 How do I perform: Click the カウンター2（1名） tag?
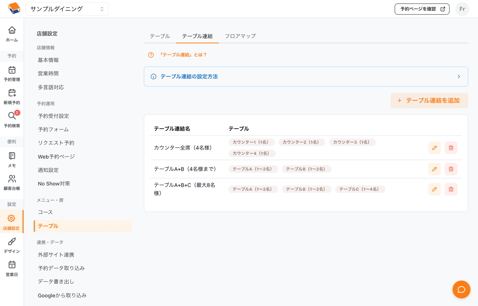tap(301, 142)
